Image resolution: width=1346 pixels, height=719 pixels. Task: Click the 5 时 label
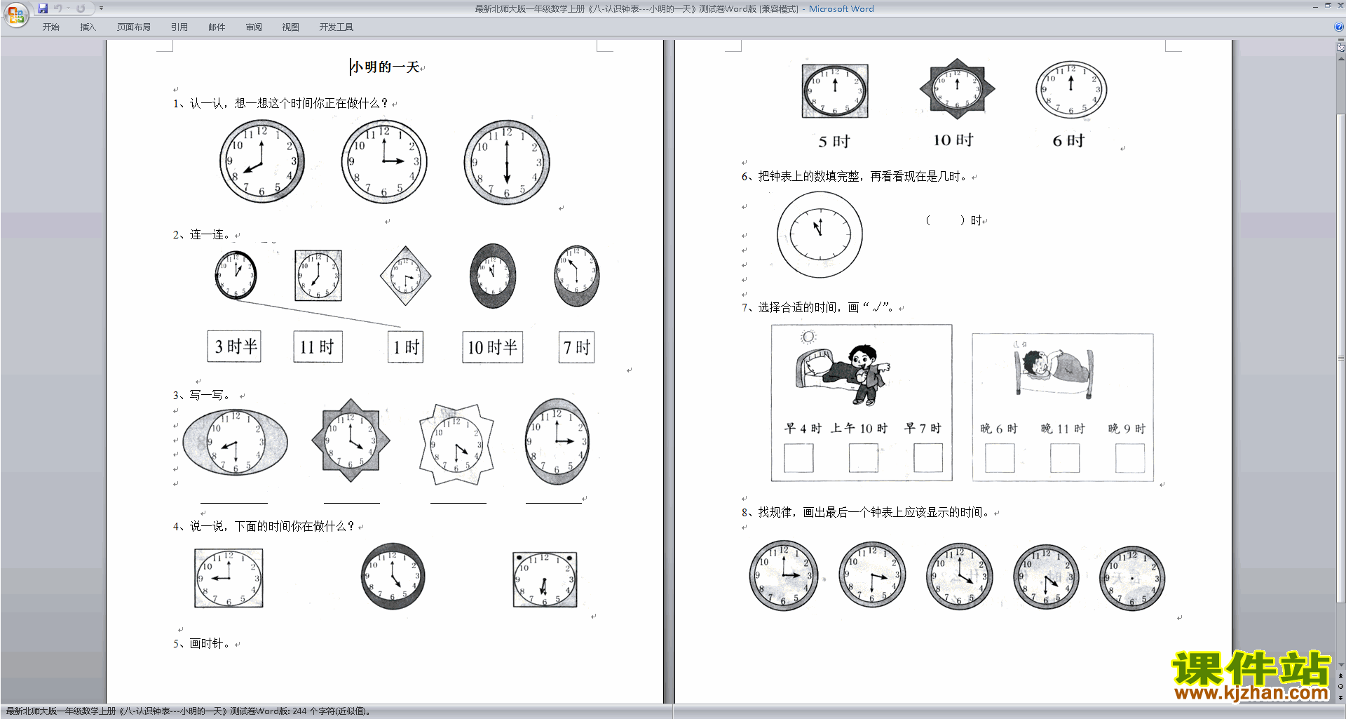(x=834, y=141)
